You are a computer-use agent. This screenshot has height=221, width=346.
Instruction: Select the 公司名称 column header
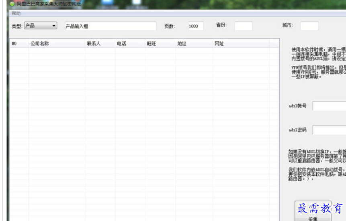click(57, 43)
